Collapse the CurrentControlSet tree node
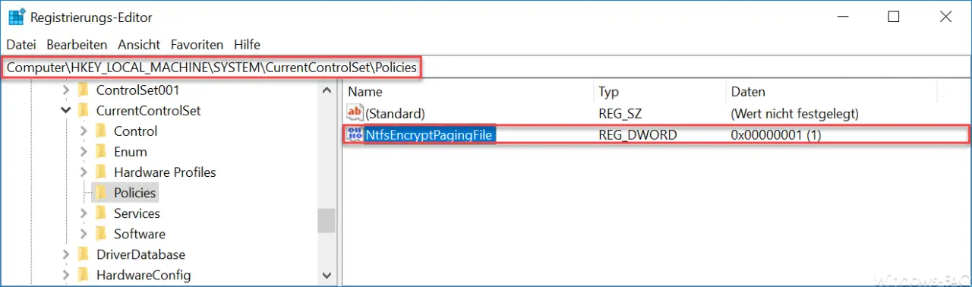 coord(65,111)
